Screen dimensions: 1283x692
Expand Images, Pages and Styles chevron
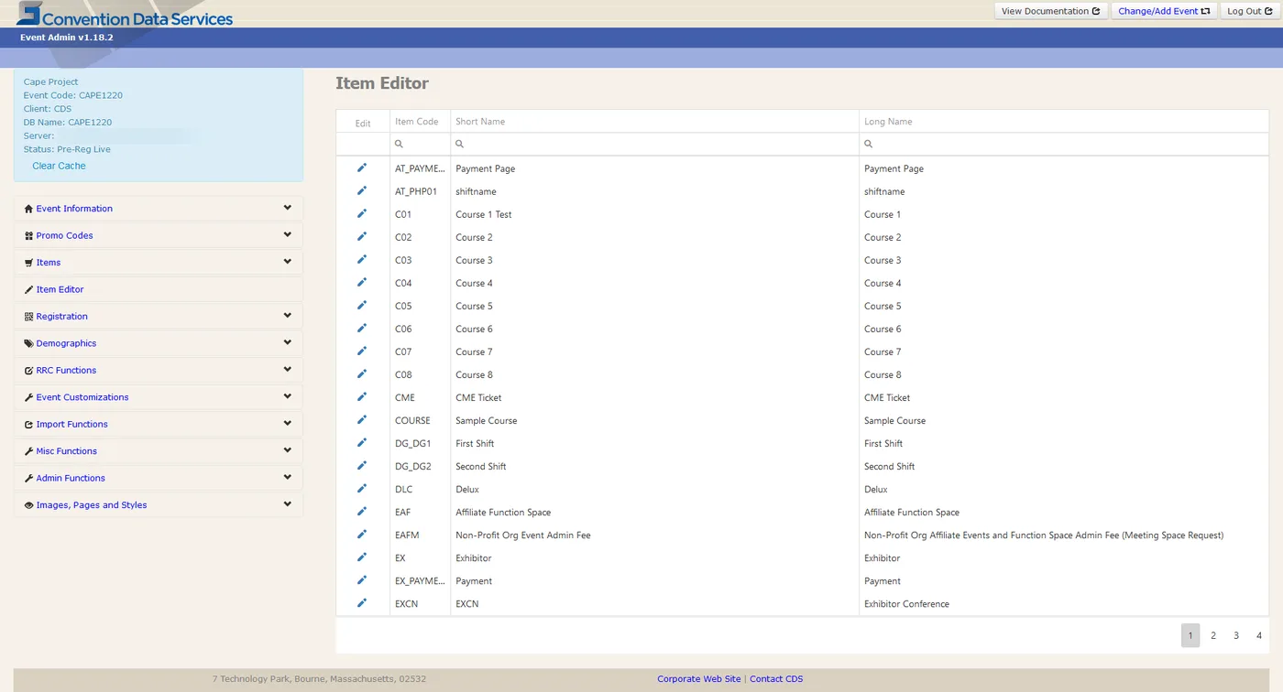click(x=287, y=504)
